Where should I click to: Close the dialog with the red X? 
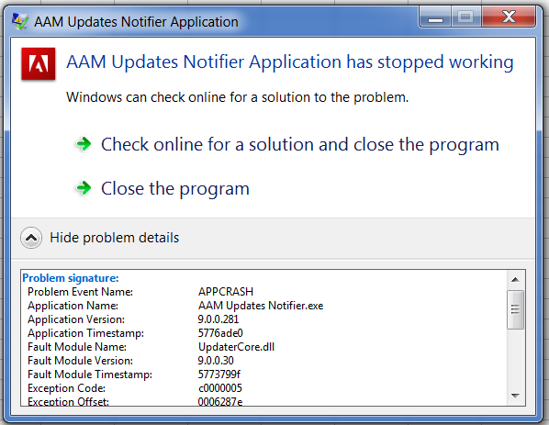509,17
